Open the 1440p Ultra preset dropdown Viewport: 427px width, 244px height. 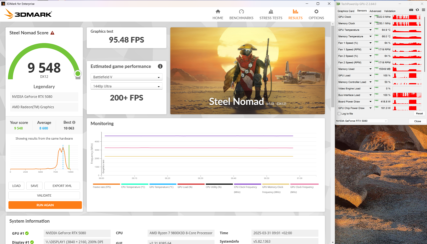click(x=126, y=86)
